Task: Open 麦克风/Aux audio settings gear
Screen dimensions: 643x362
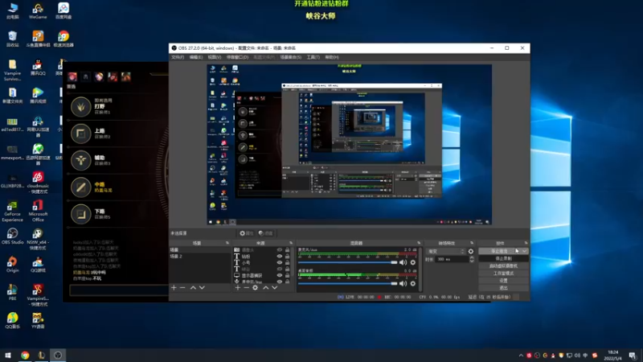Action: pos(413,262)
